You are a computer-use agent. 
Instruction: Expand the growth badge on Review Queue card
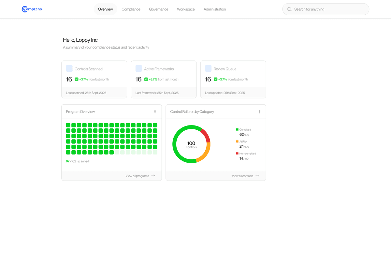coord(216,79)
